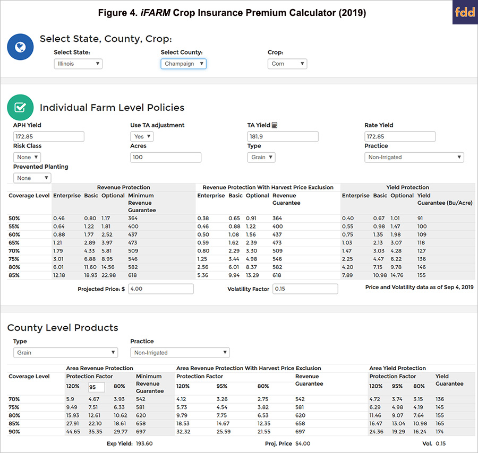Open the Select State dropdown showing Illinois
The width and height of the screenshot is (478, 453).
point(79,64)
